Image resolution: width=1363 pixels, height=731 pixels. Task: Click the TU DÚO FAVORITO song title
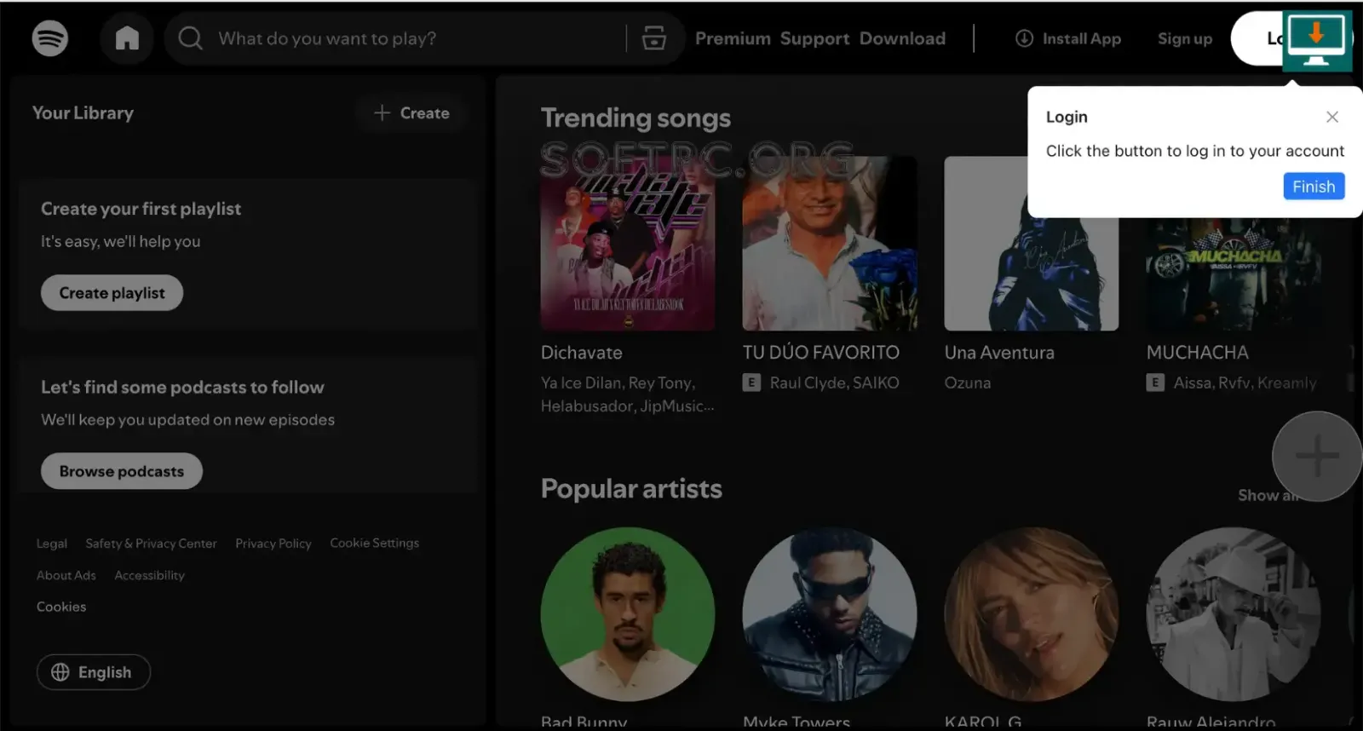[x=821, y=353]
